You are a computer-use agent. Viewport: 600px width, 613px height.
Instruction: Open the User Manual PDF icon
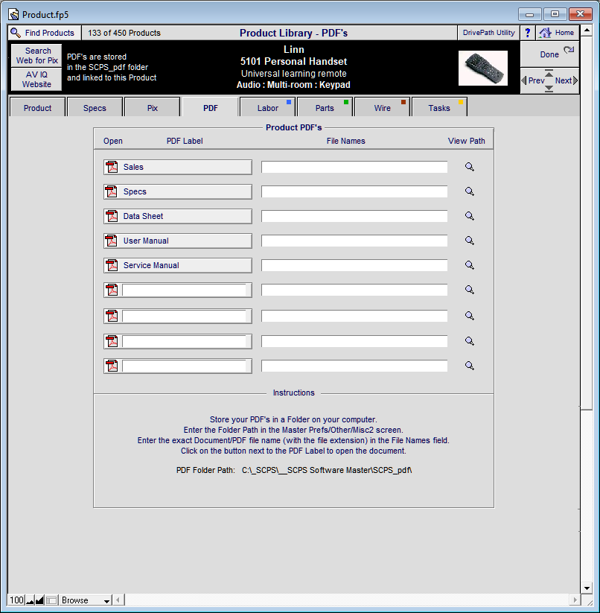(x=112, y=241)
